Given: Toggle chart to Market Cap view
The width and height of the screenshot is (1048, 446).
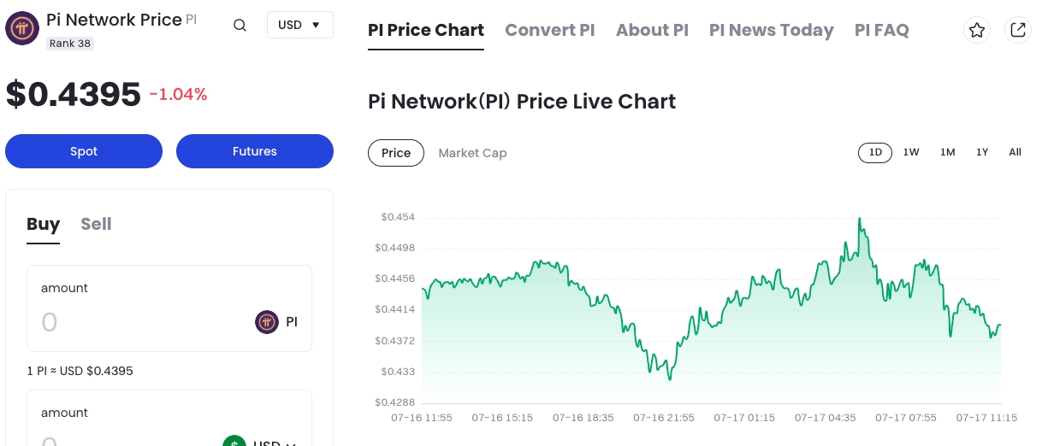Looking at the screenshot, I should click(472, 153).
